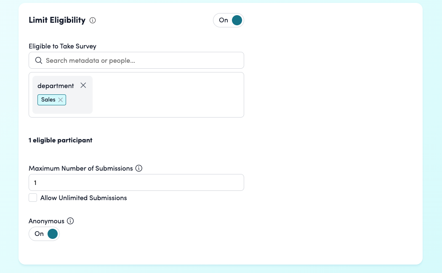The height and width of the screenshot is (273, 442).
Task: Click the Eligible to Take Survey label
Action: tap(62, 46)
